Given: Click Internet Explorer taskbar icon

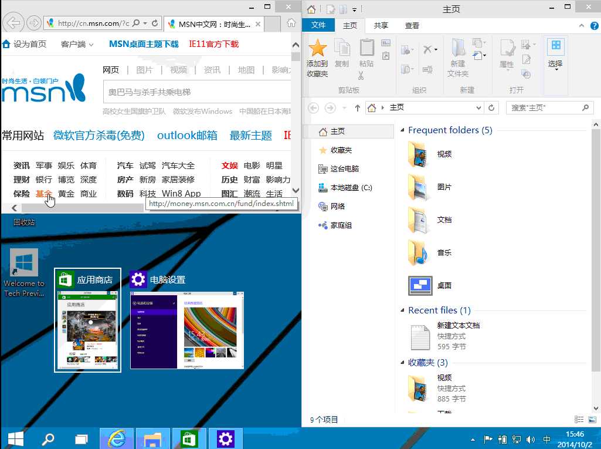Looking at the screenshot, I should [x=117, y=438].
